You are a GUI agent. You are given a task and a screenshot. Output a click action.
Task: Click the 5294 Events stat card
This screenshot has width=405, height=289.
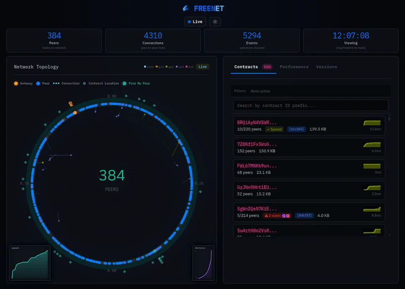tap(252, 40)
